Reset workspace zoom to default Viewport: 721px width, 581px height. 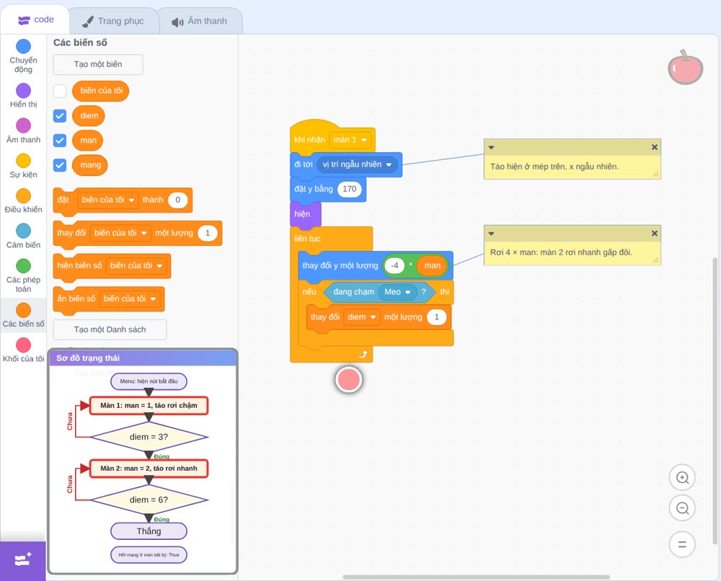click(x=682, y=544)
